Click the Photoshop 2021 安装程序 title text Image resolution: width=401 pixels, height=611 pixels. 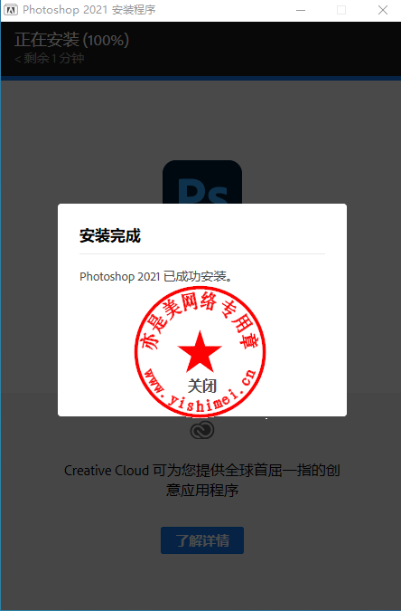click(x=89, y=10)
